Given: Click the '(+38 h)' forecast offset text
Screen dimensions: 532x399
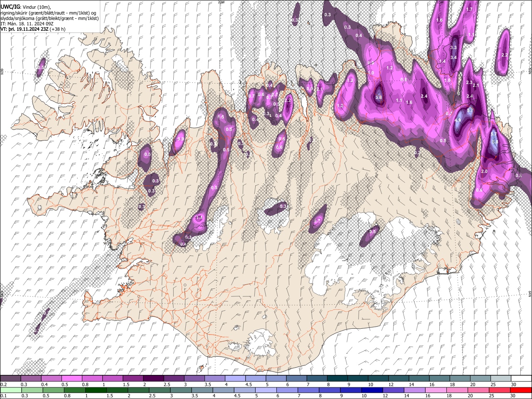Looking at the screenshot, I should tap(58, 29).
